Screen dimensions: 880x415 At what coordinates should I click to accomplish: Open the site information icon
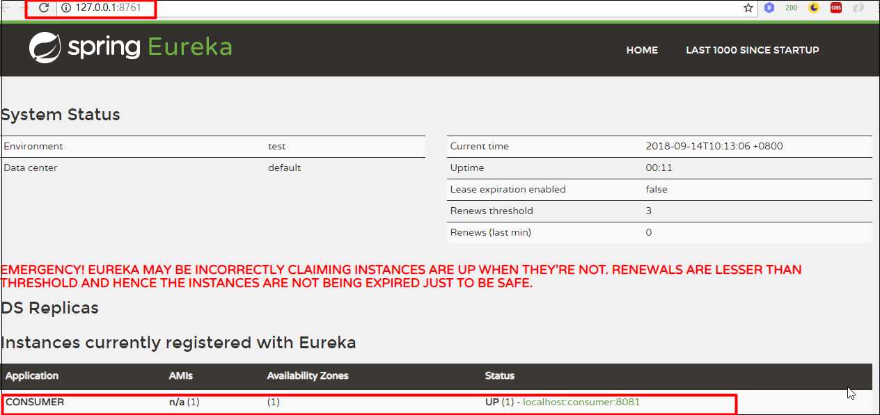point(67,8)
